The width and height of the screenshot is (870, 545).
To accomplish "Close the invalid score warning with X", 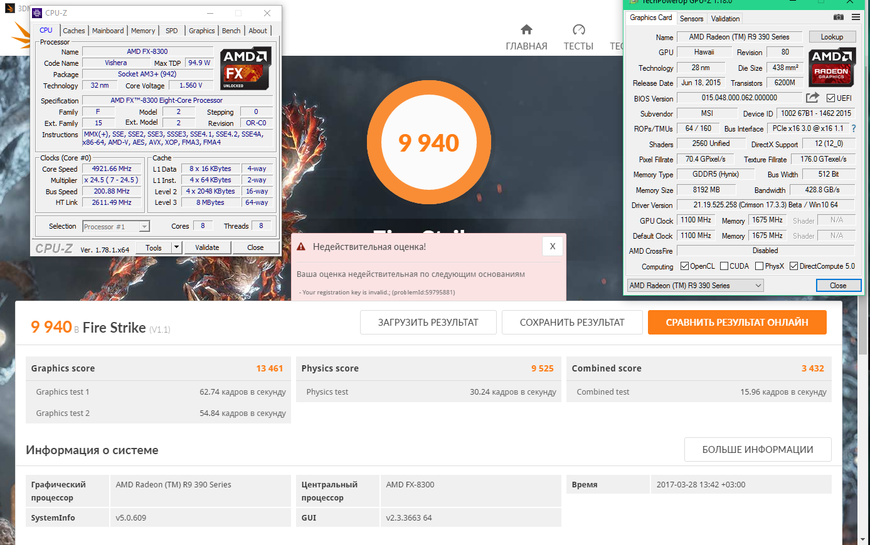I will pyautogui.click(x=553, y=246).
